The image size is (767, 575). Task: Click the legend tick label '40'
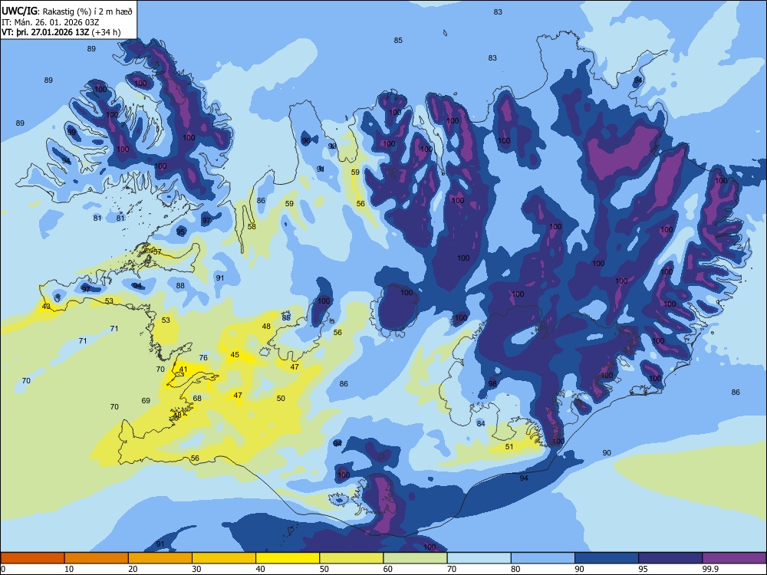(x=260, y=569)
